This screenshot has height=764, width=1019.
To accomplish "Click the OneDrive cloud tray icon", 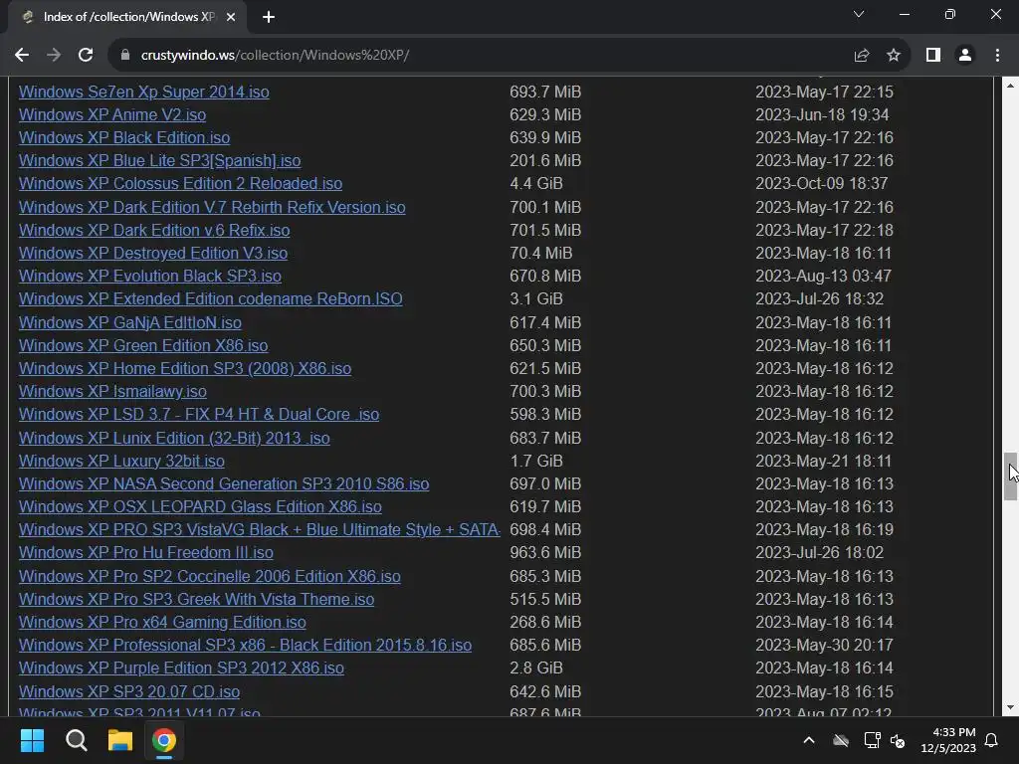I will [x=841, y=740].
